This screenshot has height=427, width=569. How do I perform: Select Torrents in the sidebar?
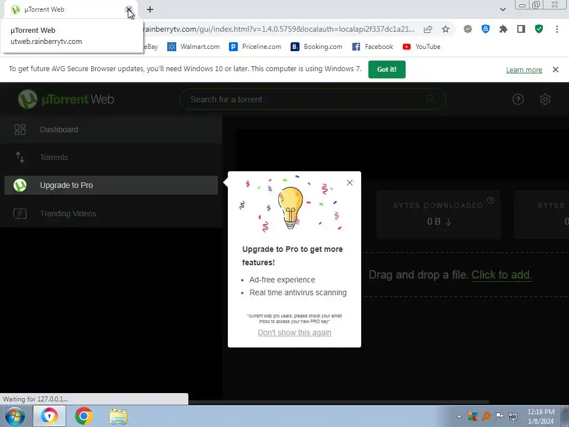111,157
